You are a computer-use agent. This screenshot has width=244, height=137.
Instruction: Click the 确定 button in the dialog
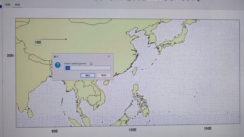coord(88,75)
